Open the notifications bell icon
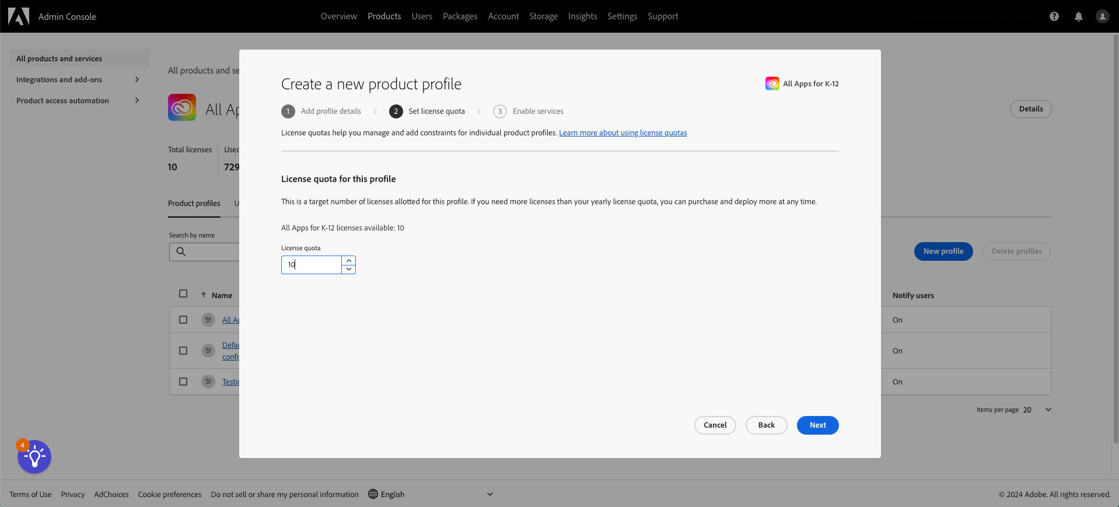 (1078, 16)
